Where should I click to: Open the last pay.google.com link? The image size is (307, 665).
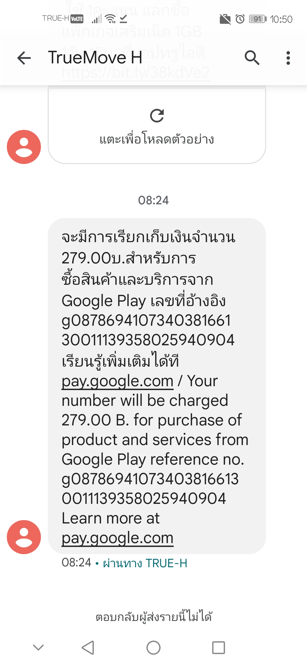tap(117, 538)
